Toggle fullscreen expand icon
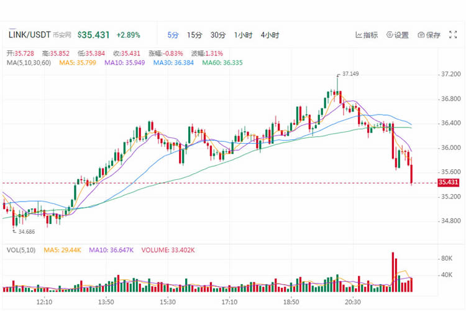466x311 pixels. (452, 35)
